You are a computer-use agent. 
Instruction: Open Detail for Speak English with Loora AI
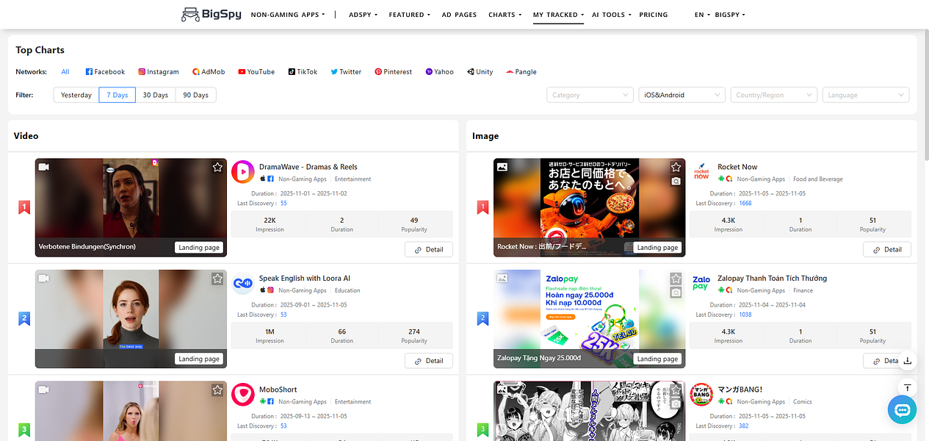pos(429,361)
